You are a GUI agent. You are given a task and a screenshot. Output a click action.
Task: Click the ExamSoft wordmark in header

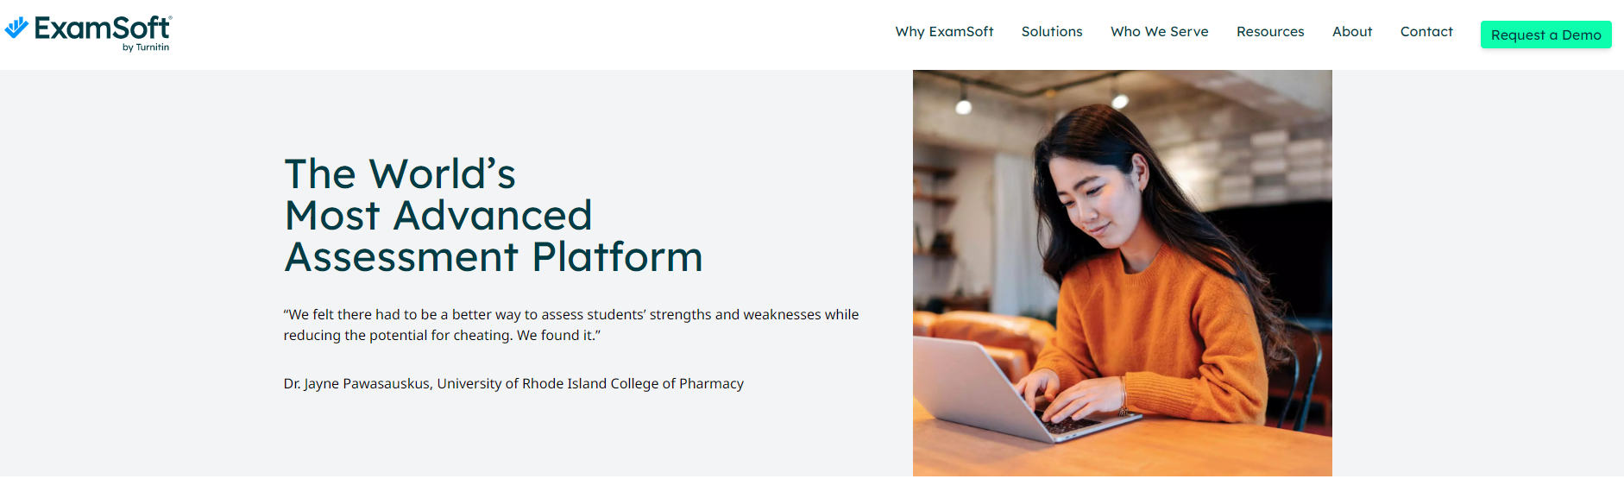tap(103, 28)
